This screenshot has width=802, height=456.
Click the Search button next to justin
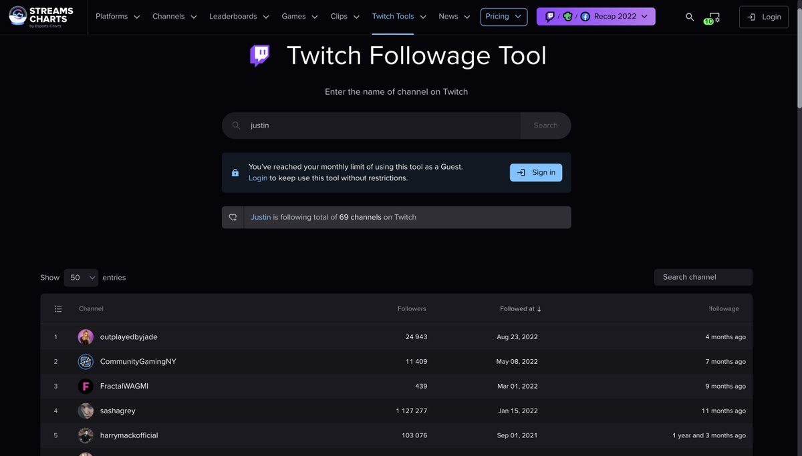click(x=545, y=126)
